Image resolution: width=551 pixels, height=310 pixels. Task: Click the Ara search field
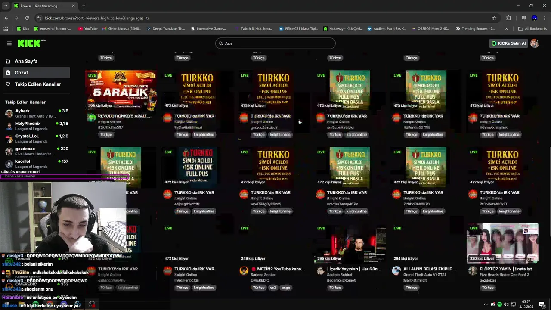[275, 43]
